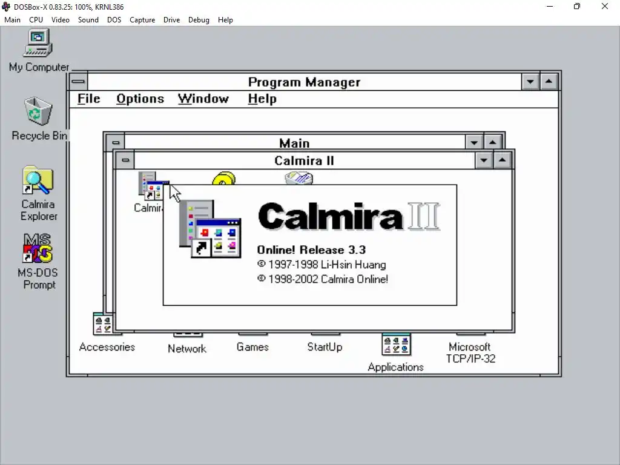Image resolution: width=620 pixels, height=465 pixels.
Task: Open the My Computer desktop icon
Action: [x=38, y=43]
